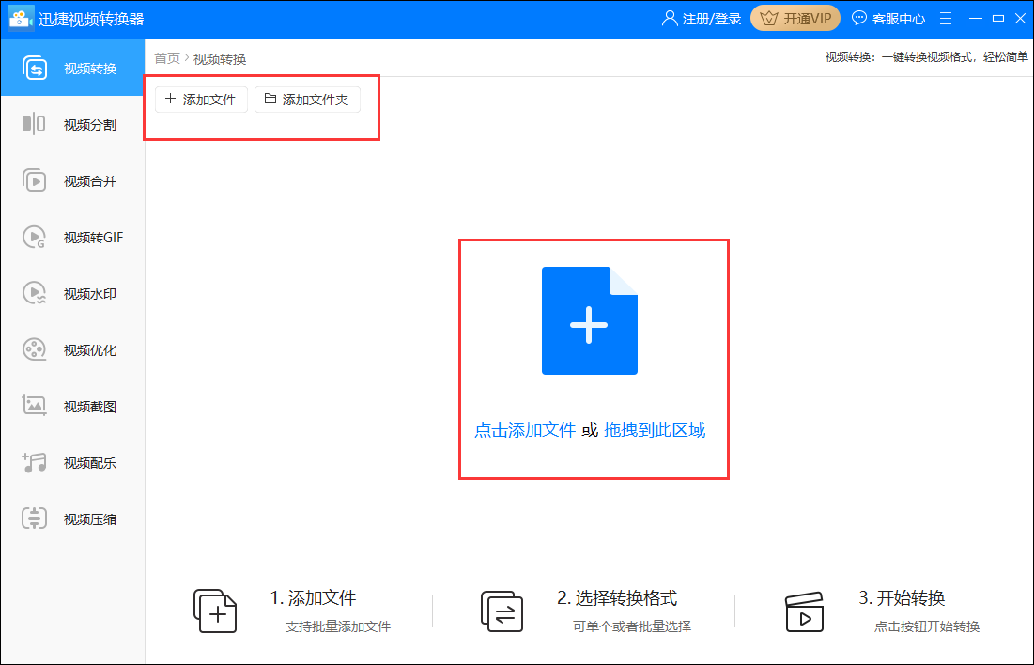Click the 视频合并 merge icon
Screen dimensions: 1034x665
coord(35,180)
